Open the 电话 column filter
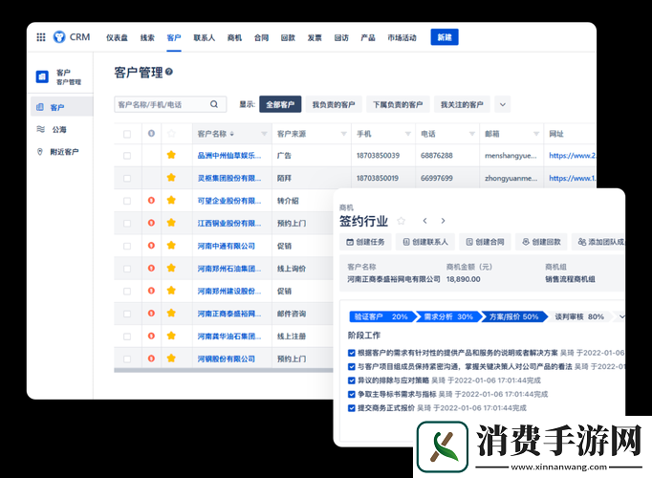Screen dimensions: 652x478 point(472,134)
